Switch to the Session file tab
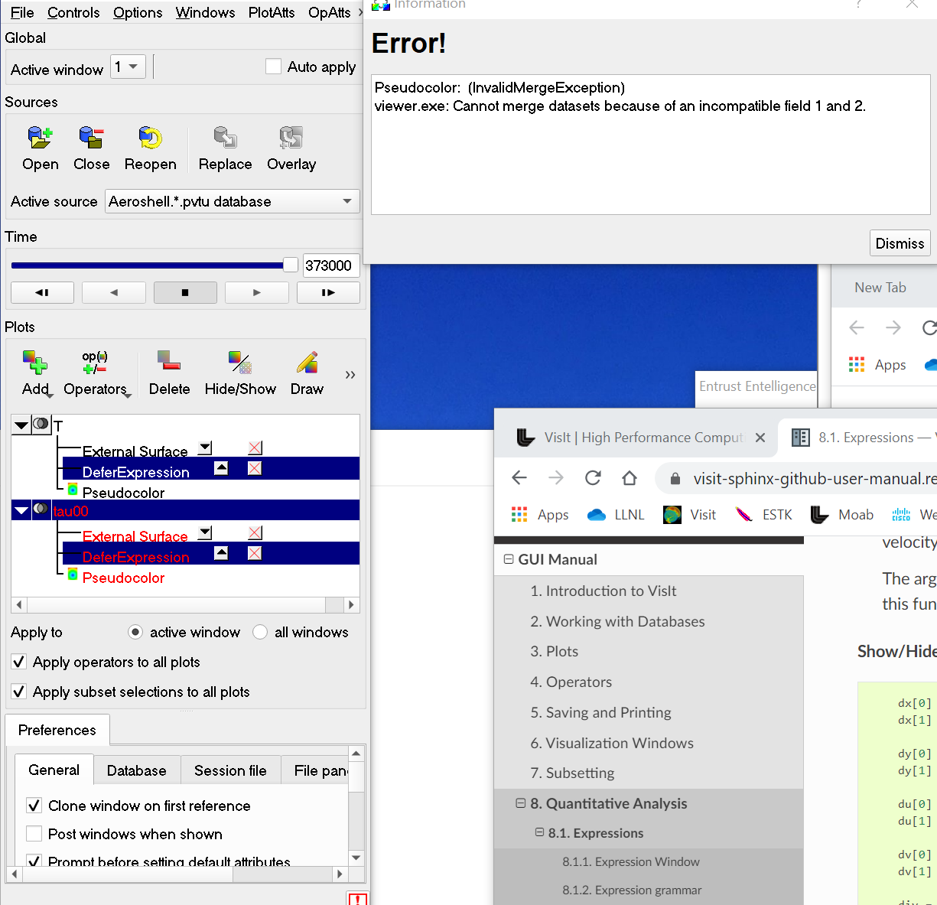 coord(230,770)
